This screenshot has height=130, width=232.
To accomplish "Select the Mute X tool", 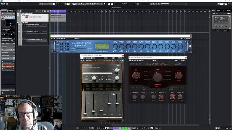I will [x=88, y=4].
